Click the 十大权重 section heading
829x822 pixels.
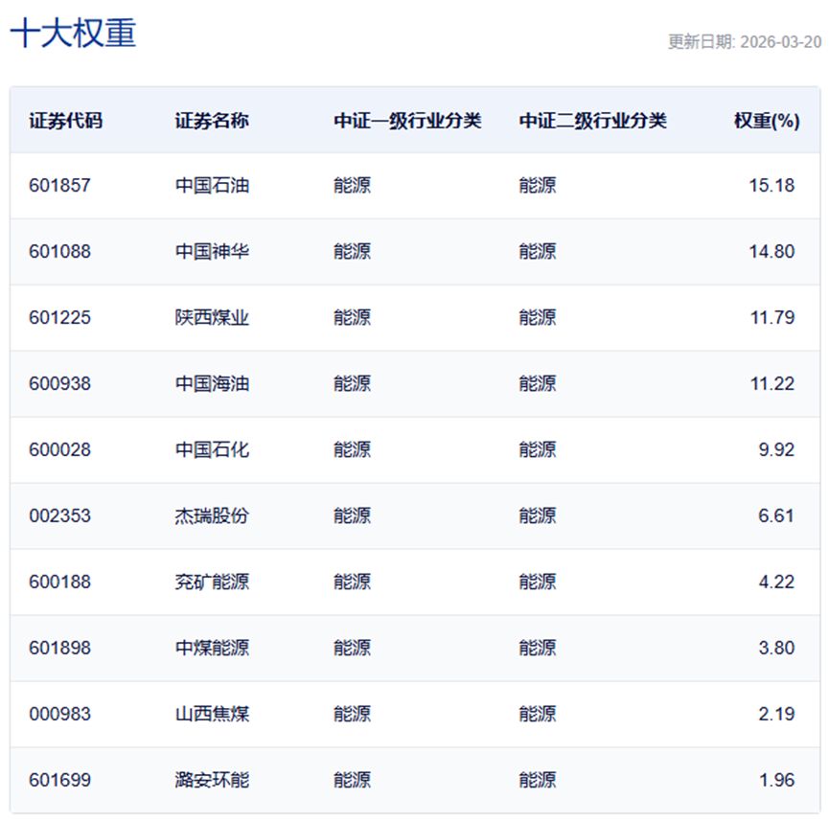[x=73, y=33]
